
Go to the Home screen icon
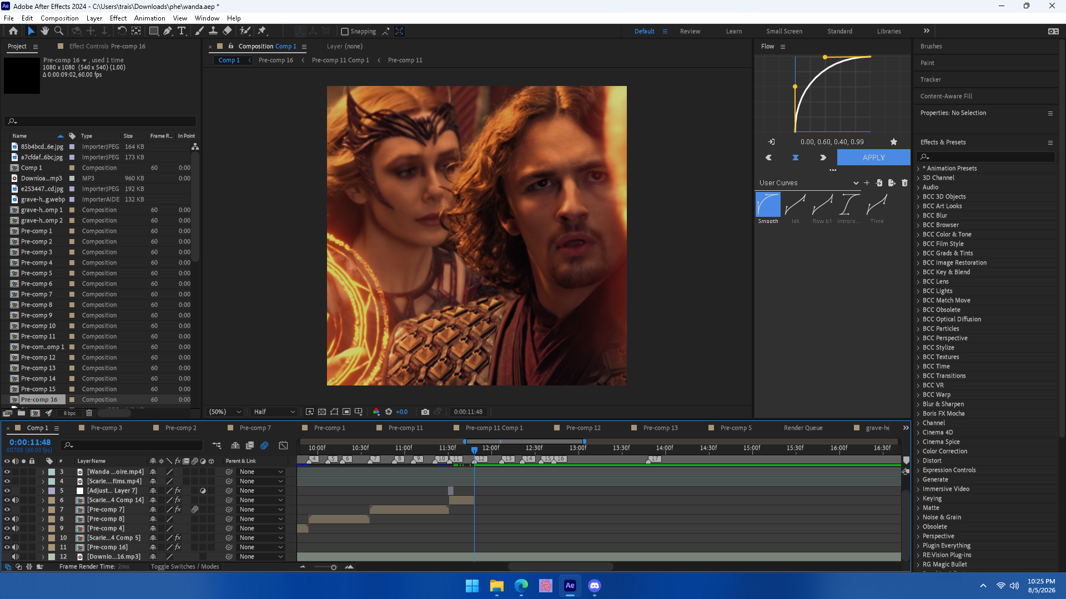click(x=13, y=31)
